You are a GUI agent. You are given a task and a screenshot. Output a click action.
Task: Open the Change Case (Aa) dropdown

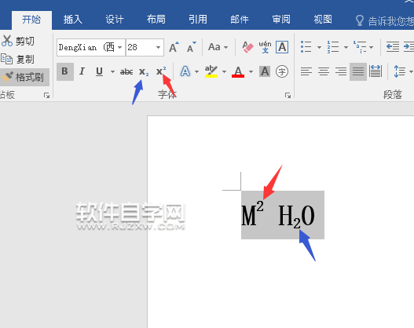pyautogui.click(x=218, y=47)
